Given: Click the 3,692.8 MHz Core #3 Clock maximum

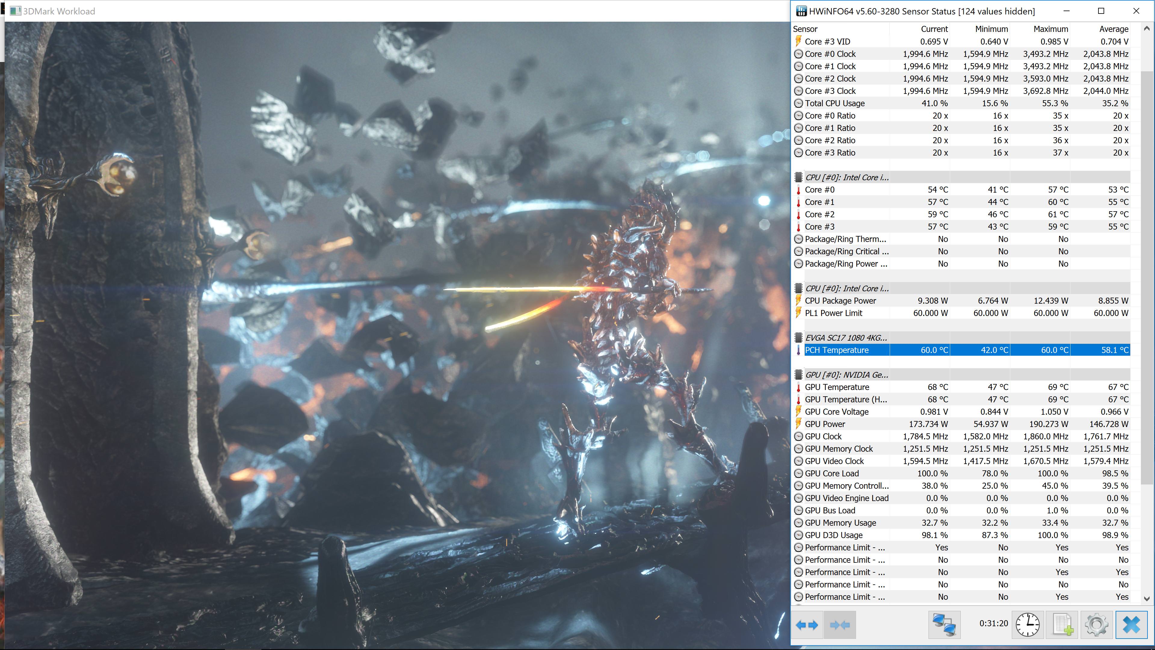Looking at the screenshot, I should tap(1046, 91).
